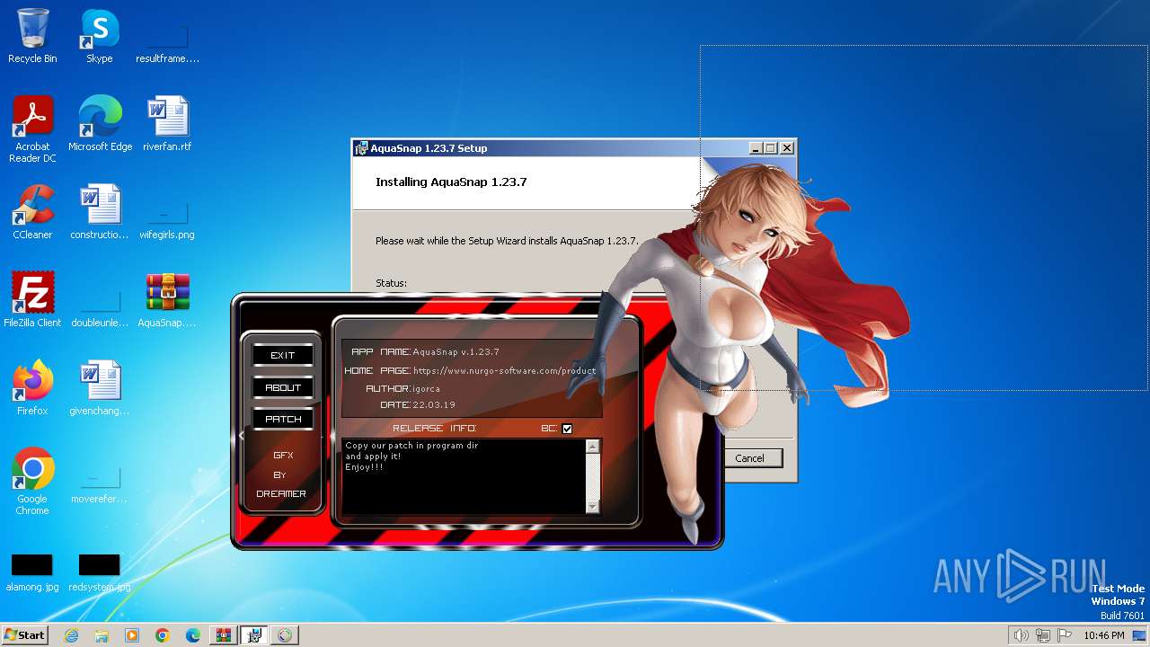Switch to the patcher taskbar item
Screen dimensions: 1150x647
point(285,635)
